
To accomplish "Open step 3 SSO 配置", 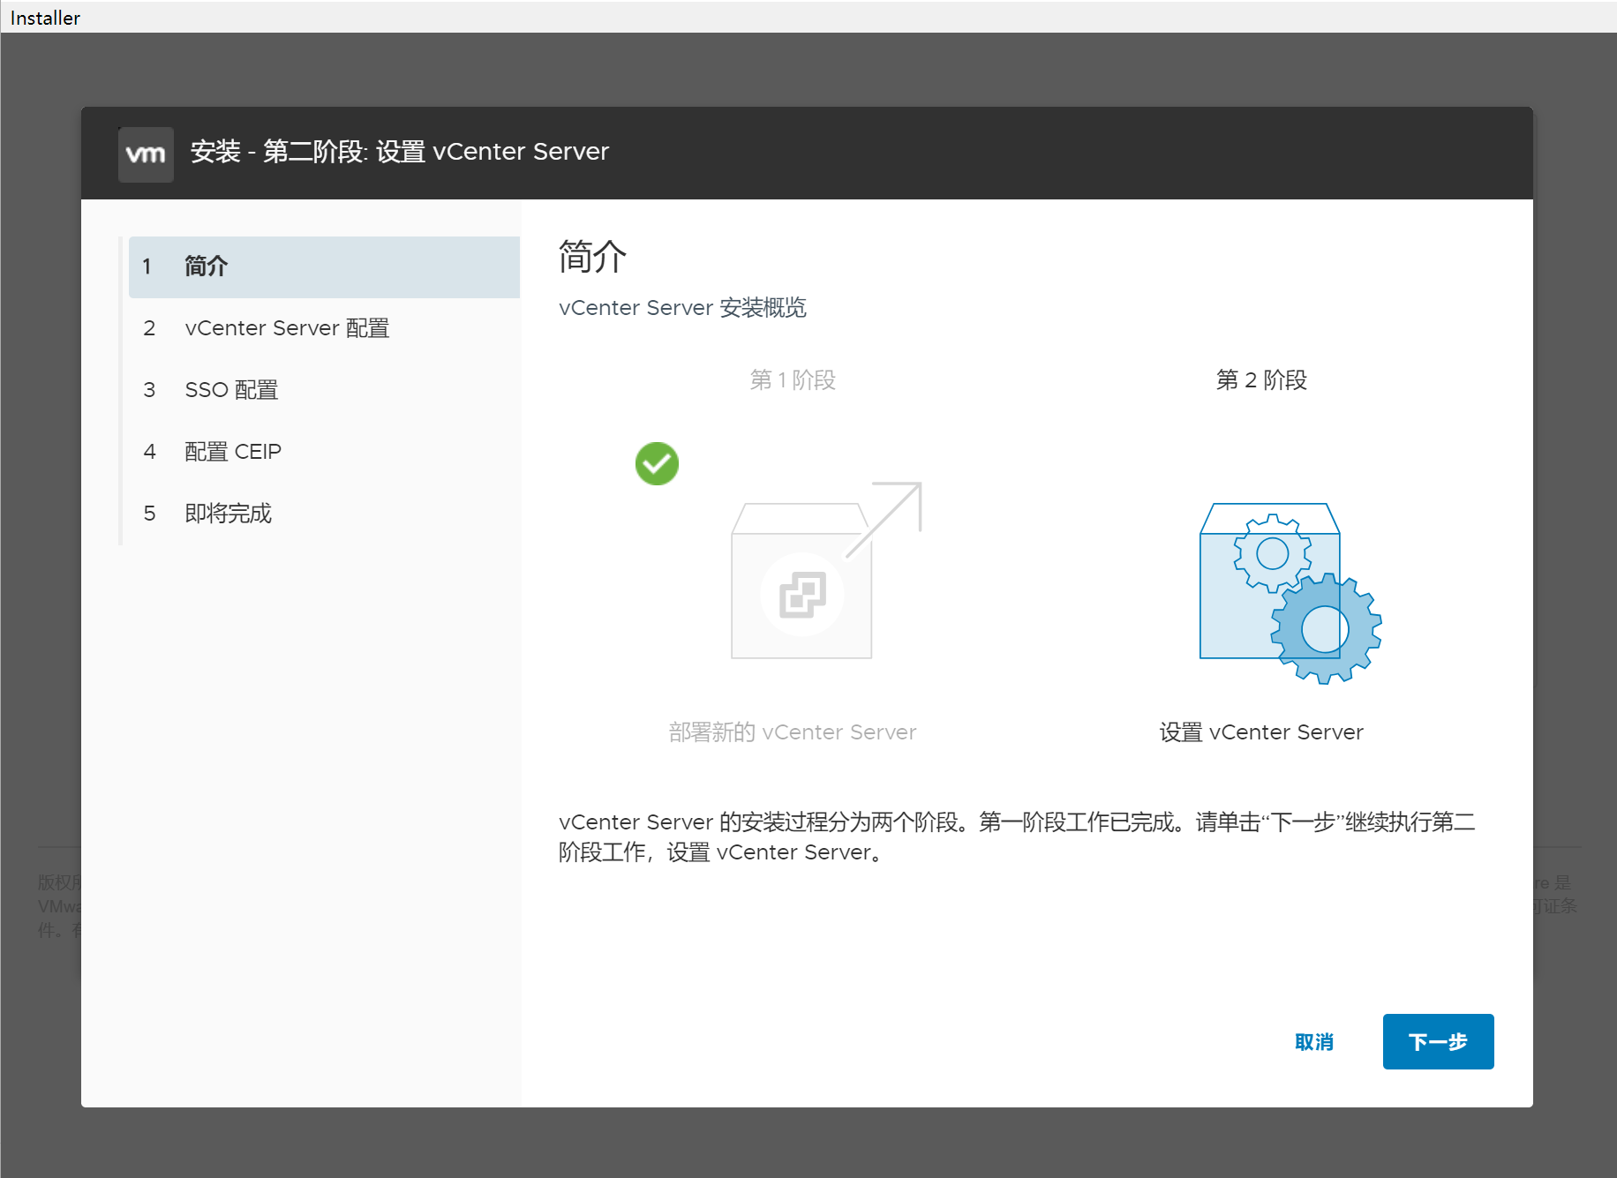I will [x=231, y=390].
